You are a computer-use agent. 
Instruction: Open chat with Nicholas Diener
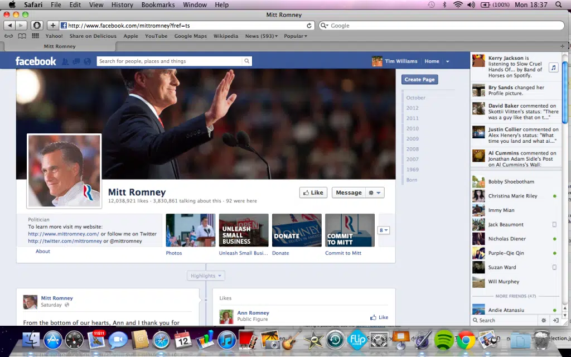point(515,239)
